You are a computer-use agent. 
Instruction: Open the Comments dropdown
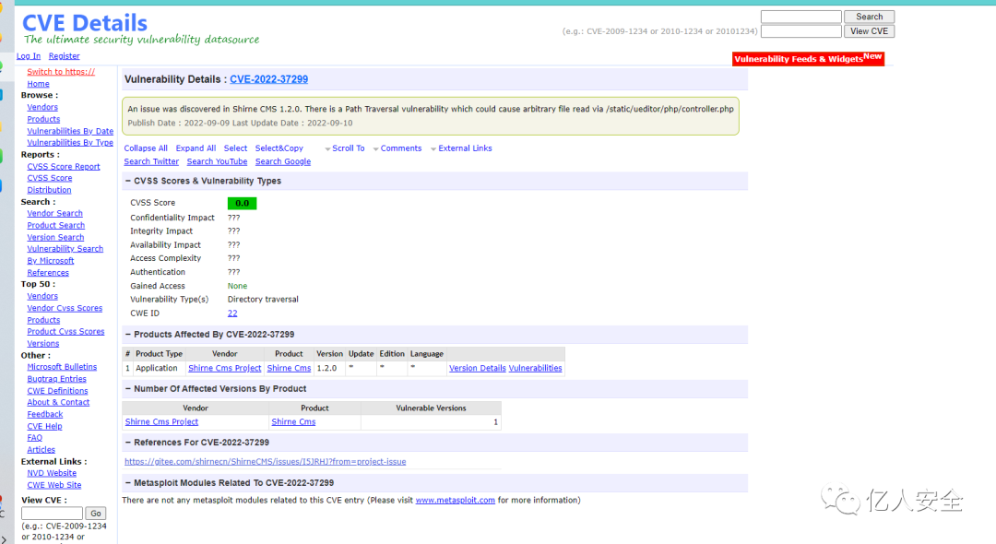click(x=397, y=148)
